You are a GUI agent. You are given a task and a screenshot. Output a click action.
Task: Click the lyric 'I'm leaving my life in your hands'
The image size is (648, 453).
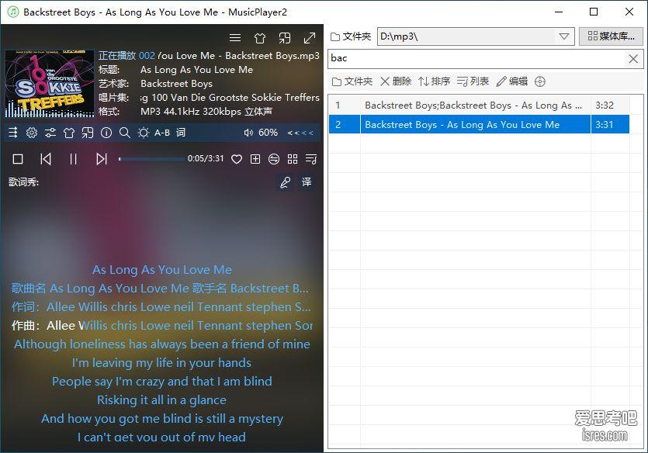coord(161,362)
